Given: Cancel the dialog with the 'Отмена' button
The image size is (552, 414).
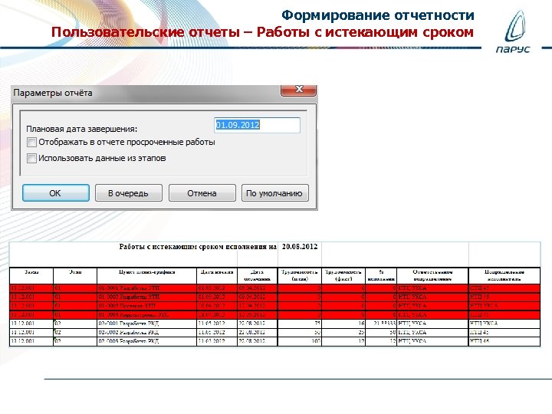Looking at the screenshot, I should pos(202,193).
